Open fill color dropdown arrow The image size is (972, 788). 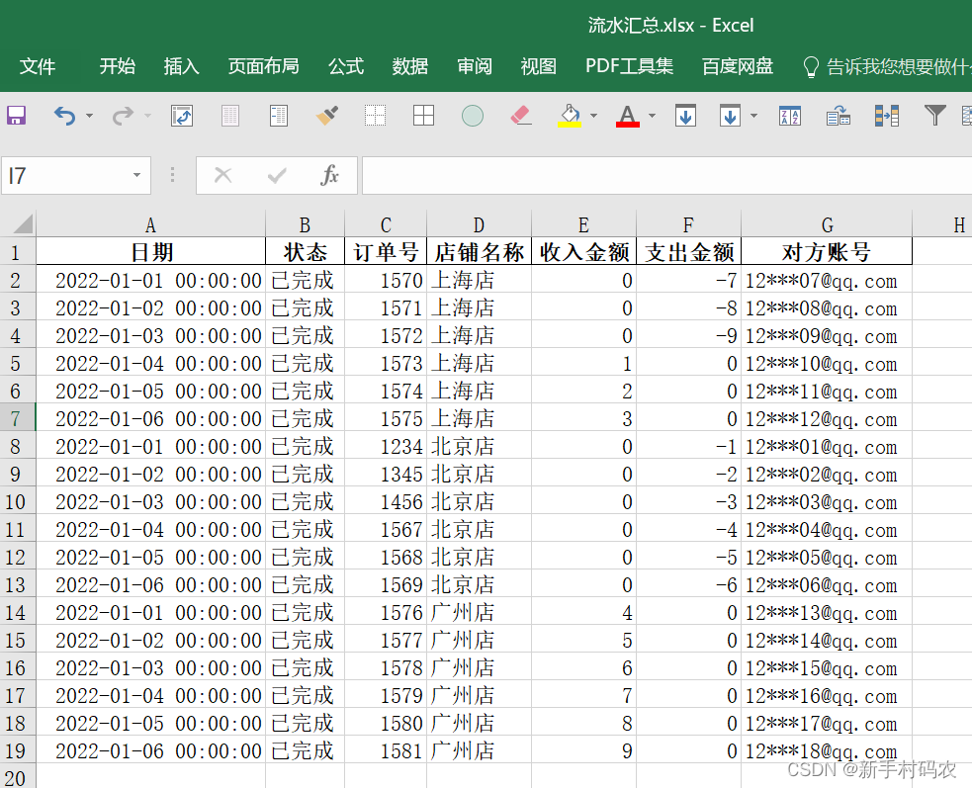[594, 116]
